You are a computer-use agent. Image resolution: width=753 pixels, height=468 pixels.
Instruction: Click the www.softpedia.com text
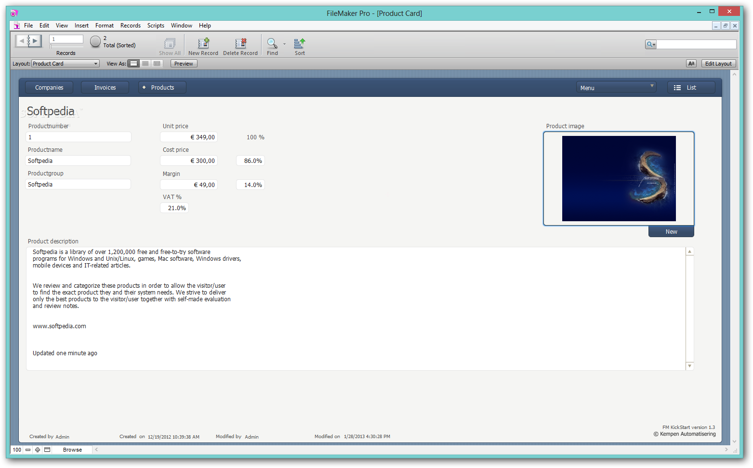tap(59, 326)
